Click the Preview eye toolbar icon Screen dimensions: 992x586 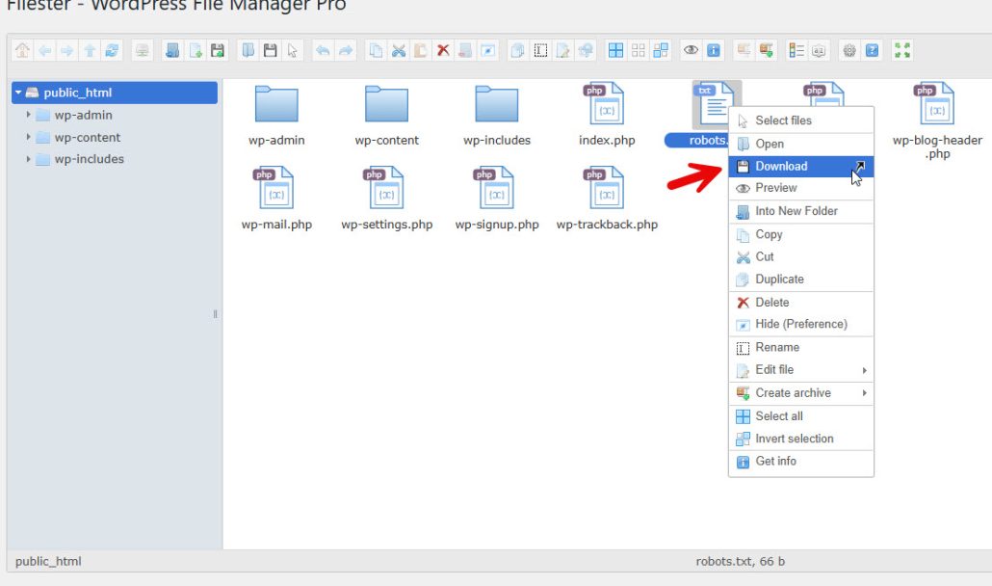point(691,51)
